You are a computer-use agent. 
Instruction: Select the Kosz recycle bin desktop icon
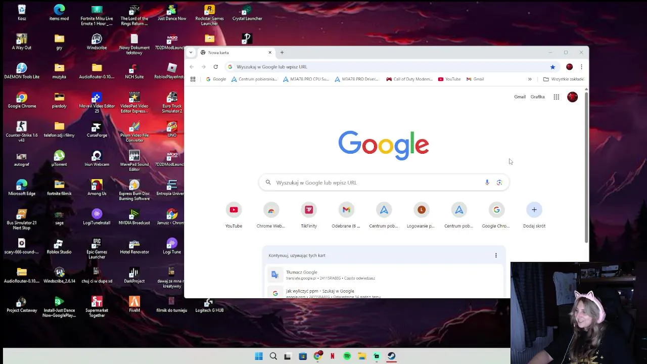[22, 13]
